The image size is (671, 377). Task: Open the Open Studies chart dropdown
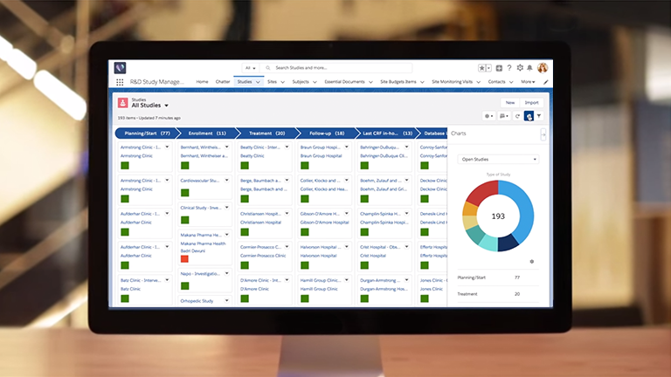(498, 160)
